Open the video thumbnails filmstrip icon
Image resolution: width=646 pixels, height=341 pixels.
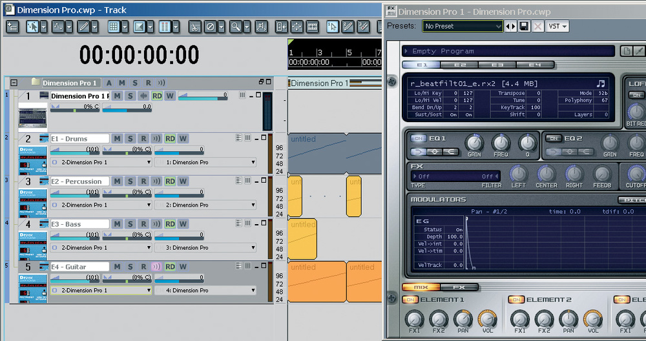313,27
